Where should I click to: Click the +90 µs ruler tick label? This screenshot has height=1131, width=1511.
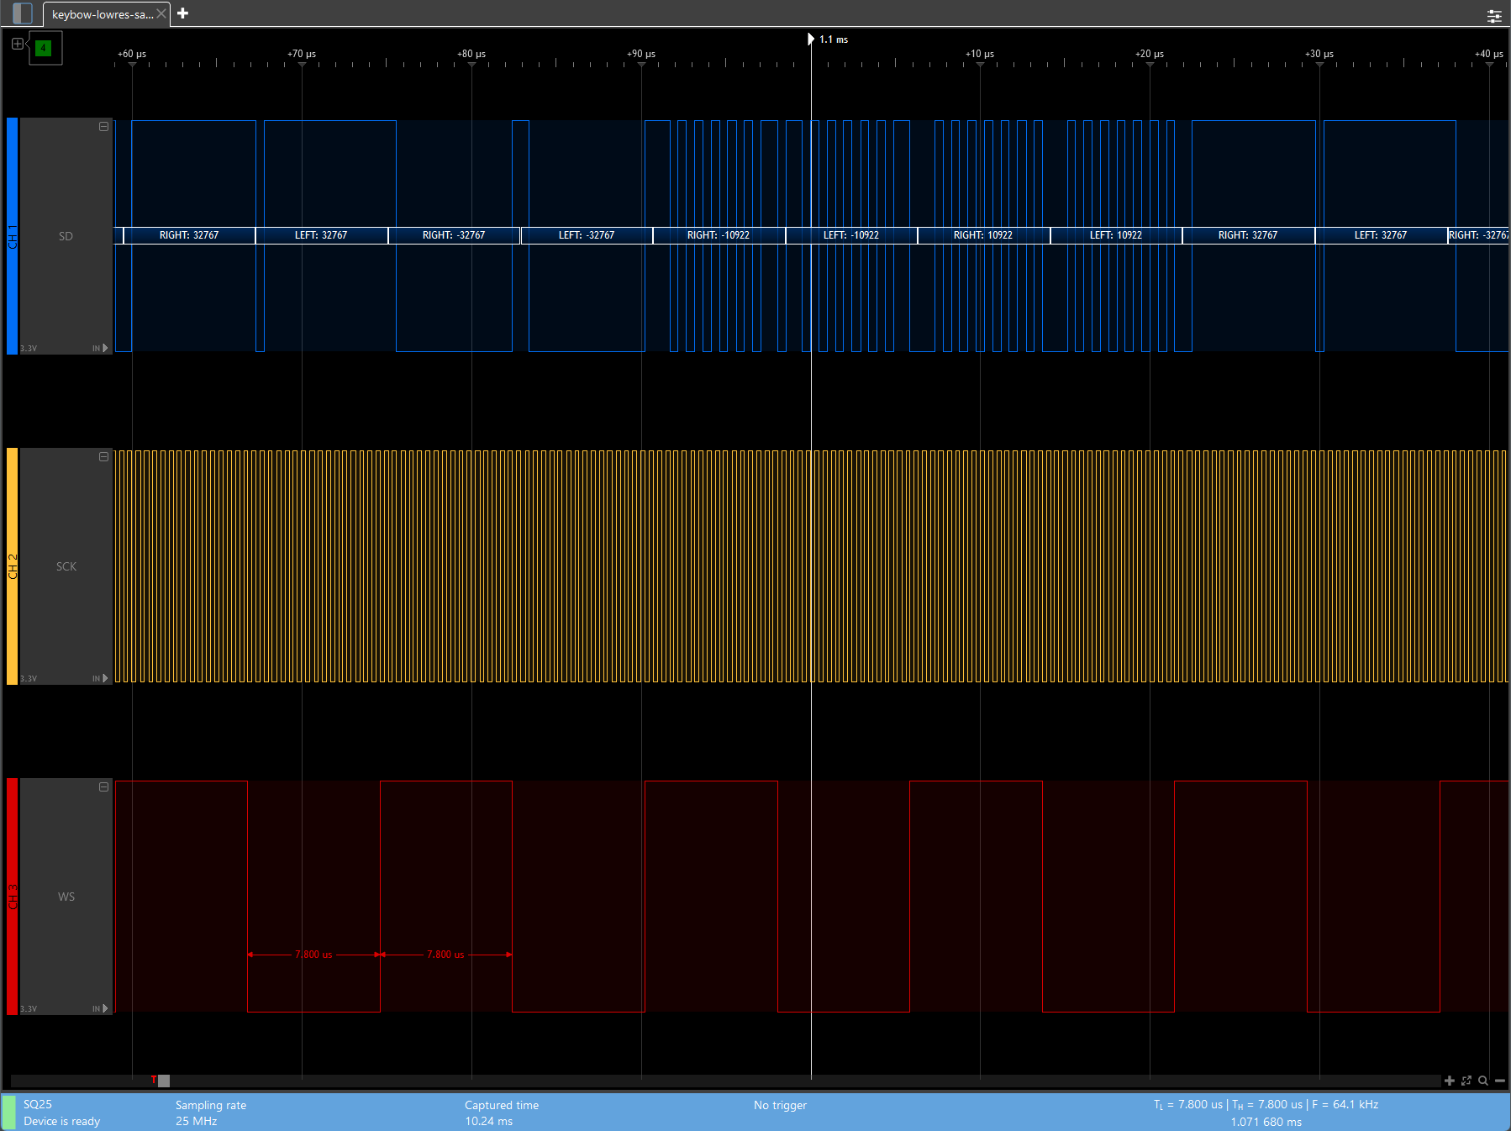click(x=641, y=54)
